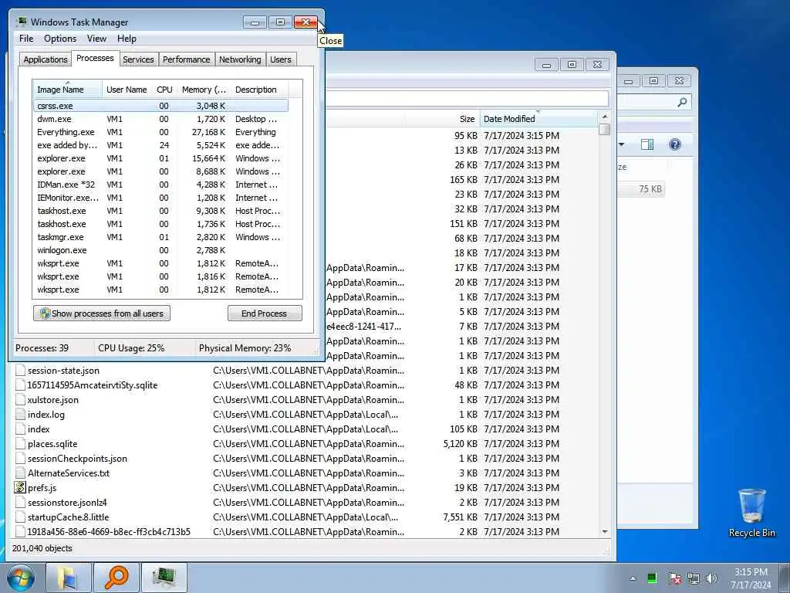Open the View menu in Task Manager
This screenshot has height=593, width=790.
(x=96, y=39)
